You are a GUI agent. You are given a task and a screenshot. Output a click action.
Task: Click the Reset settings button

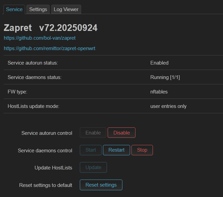click(x=101, y=185)
